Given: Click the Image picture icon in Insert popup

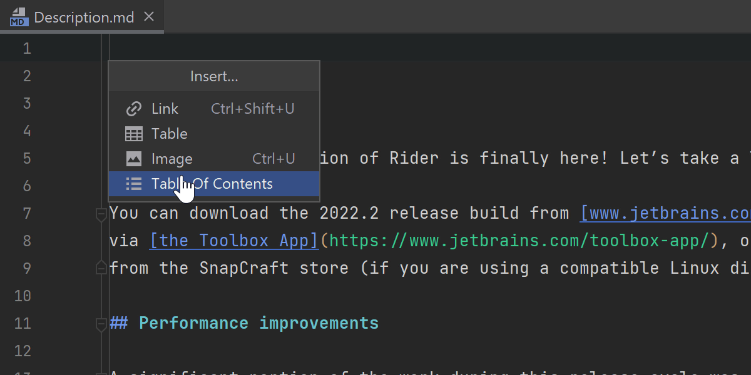Looking at the screenshot, I should [134, 159].
